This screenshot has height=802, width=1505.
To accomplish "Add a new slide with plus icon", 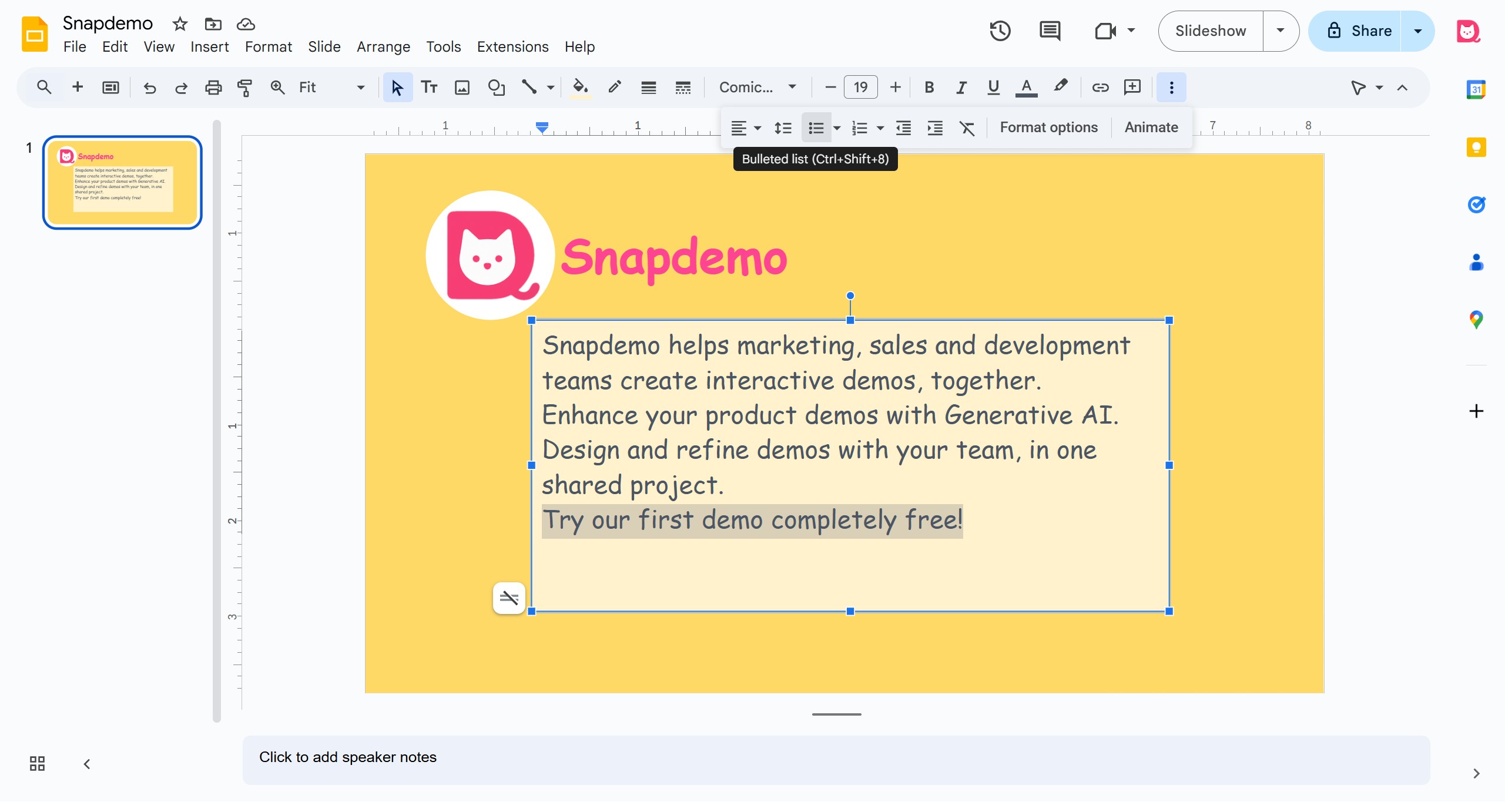I will click(78, 88).
